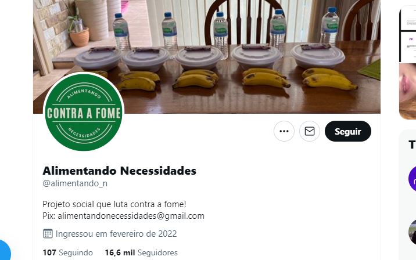Viewport: 416px width, 260px height.
Task: Click the bio line Projeto social que luta contra a fome
Action: 114,204
